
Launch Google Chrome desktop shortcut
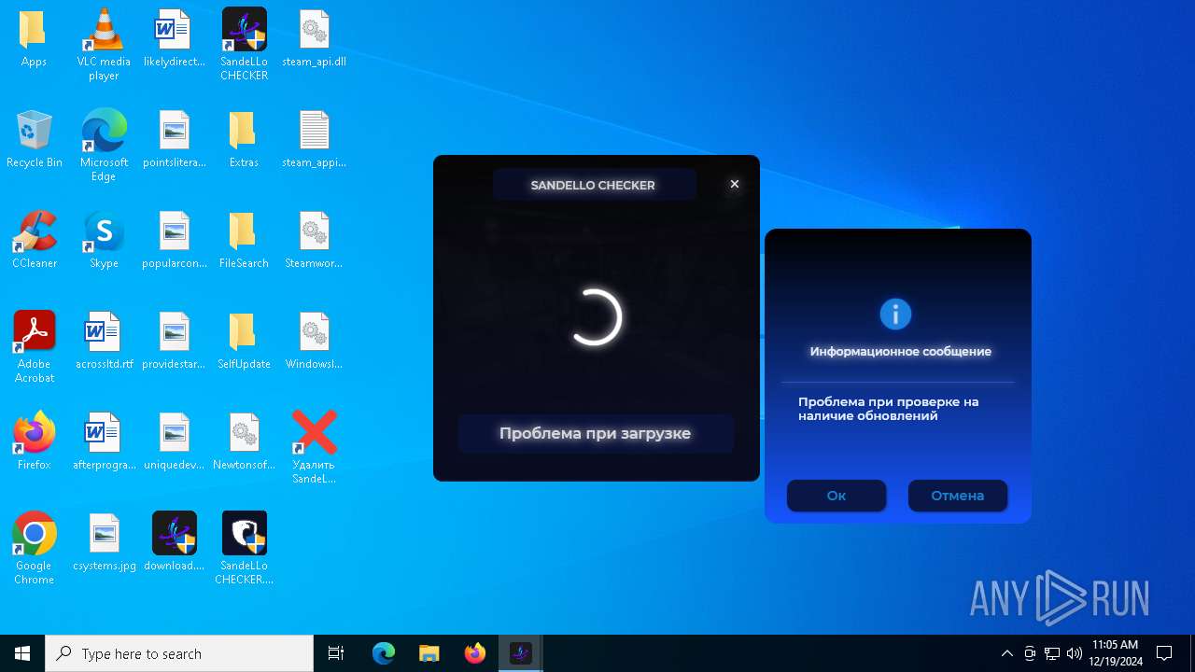[x=34, y=548]
